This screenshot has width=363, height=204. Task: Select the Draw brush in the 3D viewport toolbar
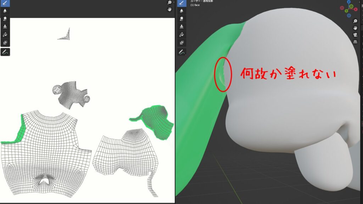181,3
